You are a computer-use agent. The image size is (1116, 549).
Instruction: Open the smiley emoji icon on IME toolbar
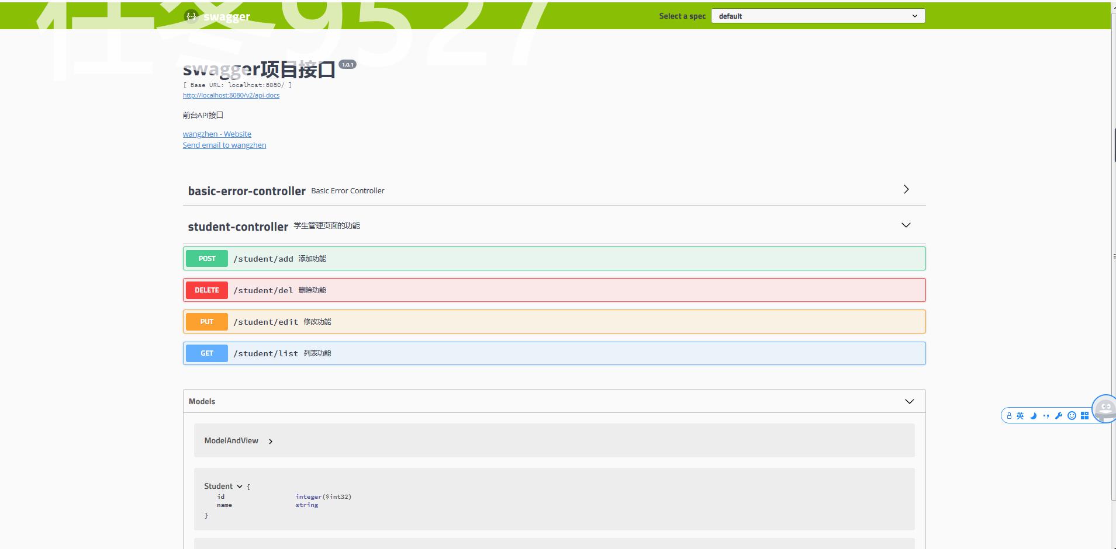click(1072, 416)
